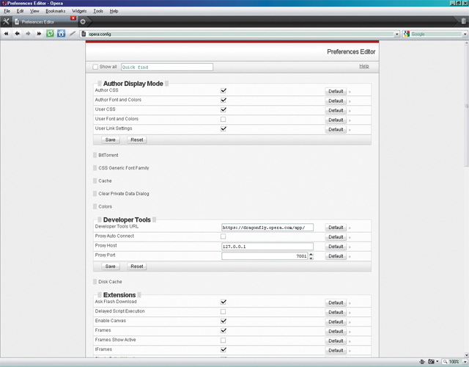
Task: Toggle the Show all checkbox
Action: tap(95, 67)
